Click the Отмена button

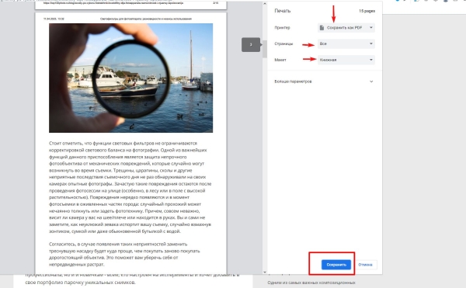(x=365, y=265)
